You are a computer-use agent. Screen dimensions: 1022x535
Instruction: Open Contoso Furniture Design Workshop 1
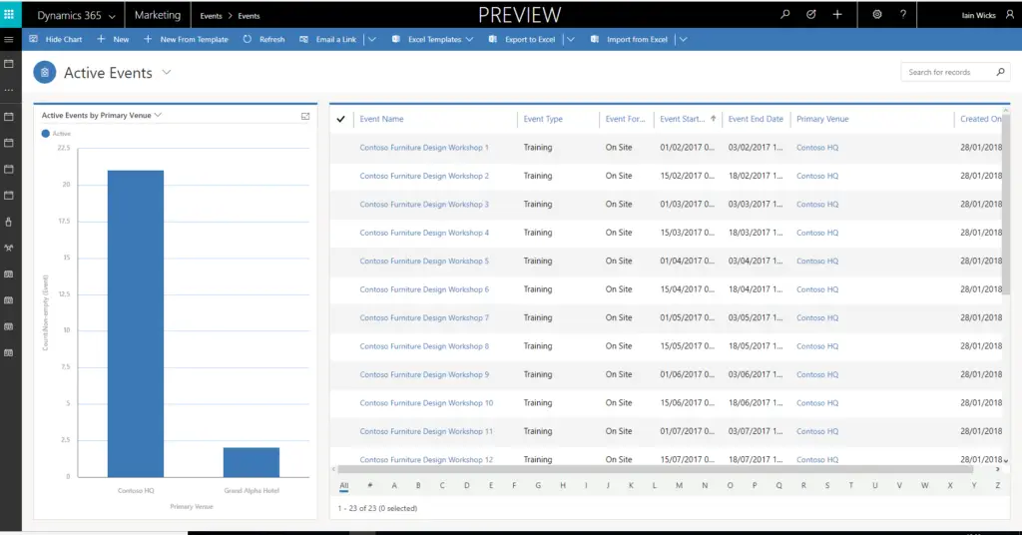coord(424,148)
